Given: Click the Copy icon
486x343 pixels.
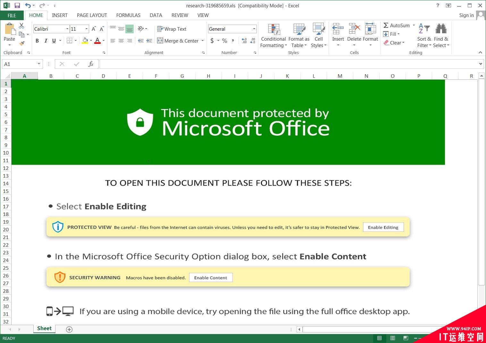Looking at the screenshot, I should point(22,34).
